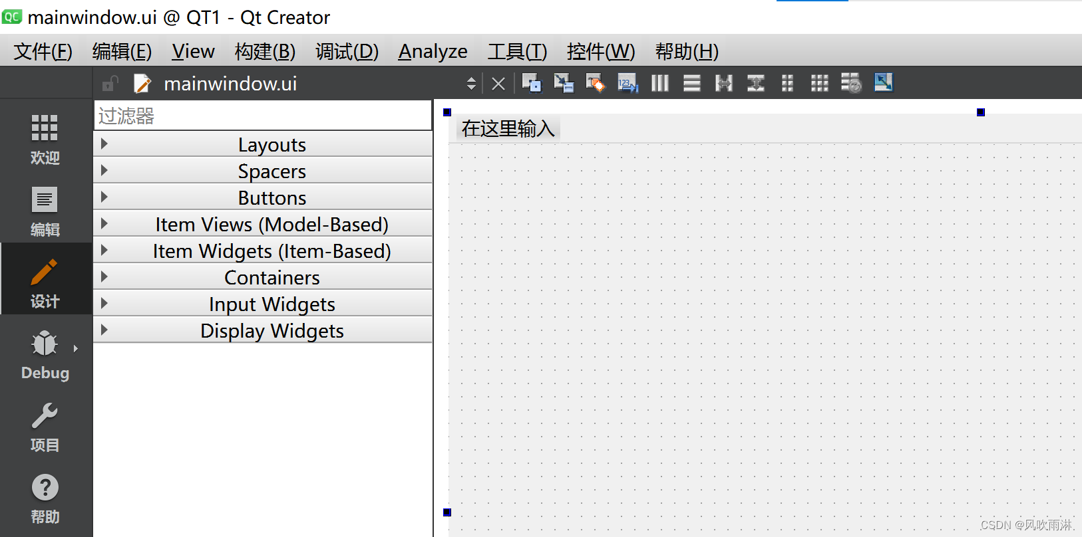Expand the Input Widgets category arrow
This screenshot has height=537, width=1082.
104,303
